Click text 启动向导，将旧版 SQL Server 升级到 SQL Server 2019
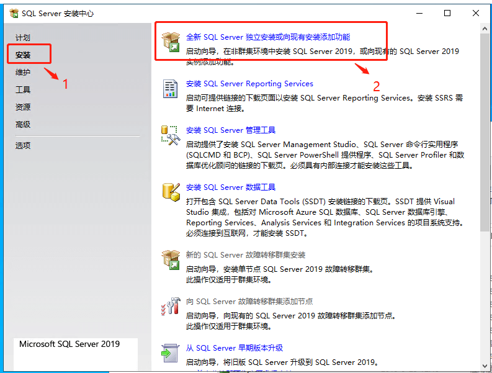 pos(282,362)
